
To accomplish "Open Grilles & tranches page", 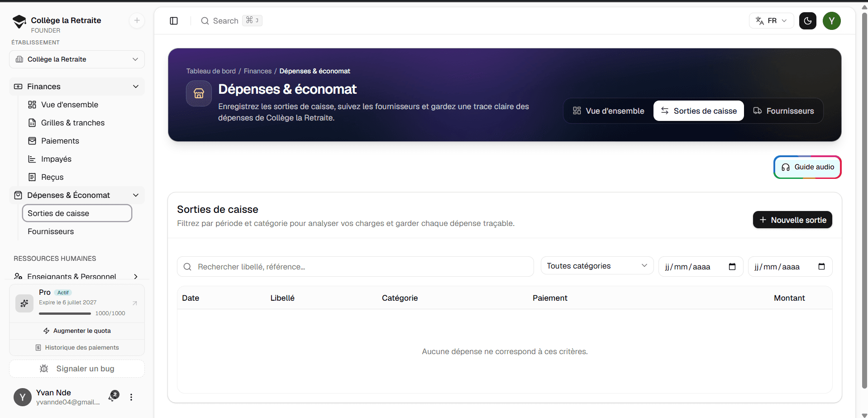I will pyautogui.click(x=72, y=123).
